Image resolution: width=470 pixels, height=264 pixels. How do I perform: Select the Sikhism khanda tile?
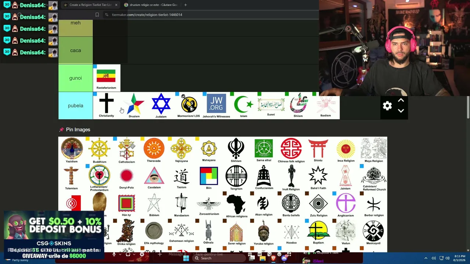(236, 150)
